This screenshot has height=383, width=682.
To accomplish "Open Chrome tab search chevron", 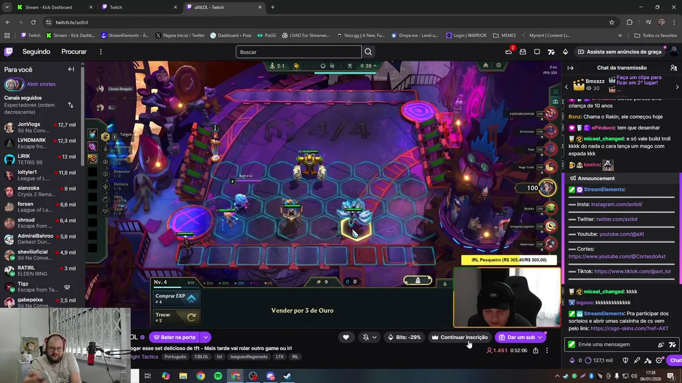I will tap(7, 7).
